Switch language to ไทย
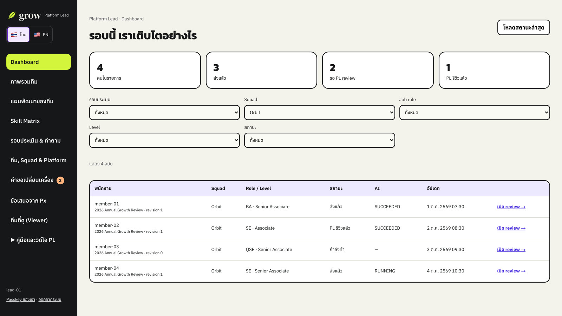 (x=19, y=34)
